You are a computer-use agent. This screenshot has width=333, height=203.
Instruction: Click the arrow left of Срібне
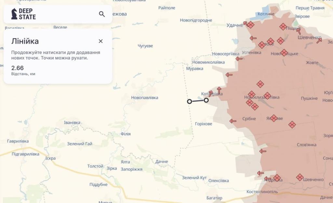(x=233, y=121)
